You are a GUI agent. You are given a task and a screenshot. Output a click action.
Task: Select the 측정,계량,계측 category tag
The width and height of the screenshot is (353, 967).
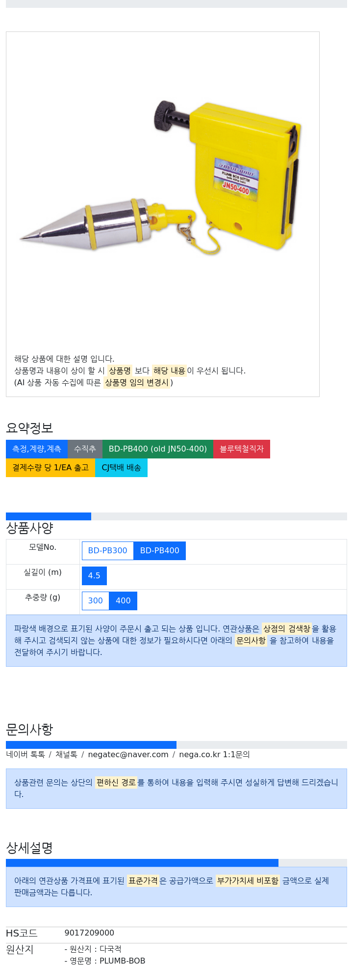click(x=37, y=449)
